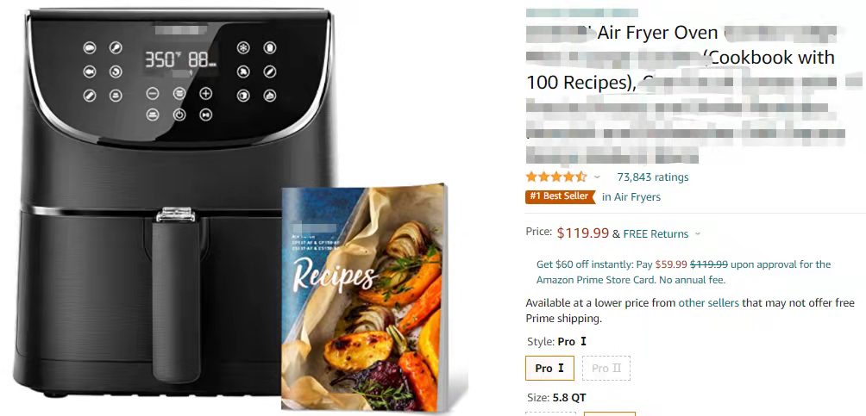
Task: Expand the FREE Returns details arrow
Action: [x=698, y=234]
